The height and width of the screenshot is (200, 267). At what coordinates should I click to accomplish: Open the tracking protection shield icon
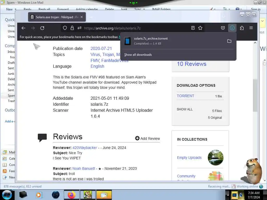tap(65, 28)
